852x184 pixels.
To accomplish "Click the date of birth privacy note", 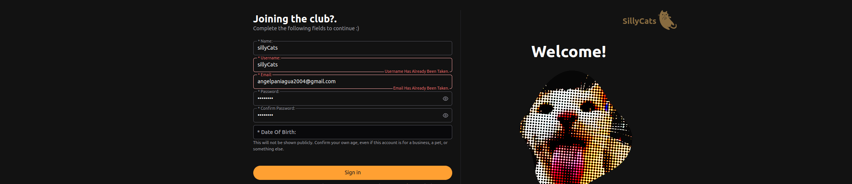I will click(x=350, y=146).
